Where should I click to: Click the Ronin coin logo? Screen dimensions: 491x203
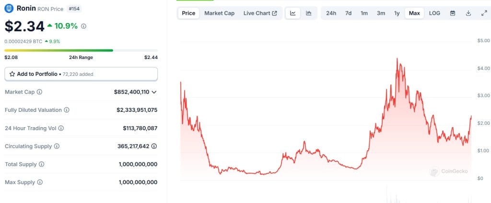click(x=9, y=8)
